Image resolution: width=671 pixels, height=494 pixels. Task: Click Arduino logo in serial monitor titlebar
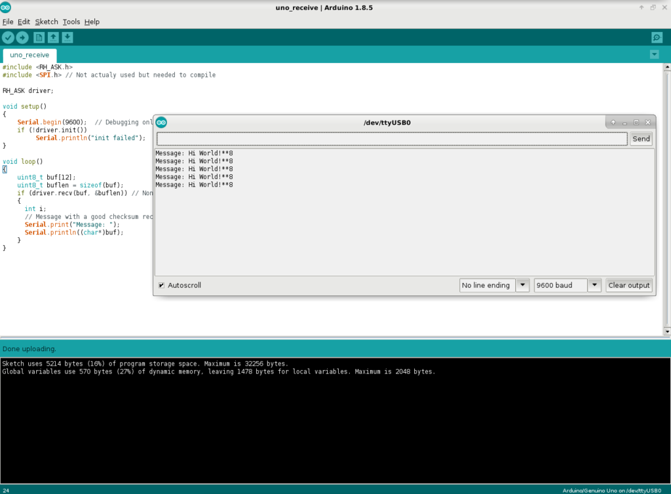pos(161,123)
